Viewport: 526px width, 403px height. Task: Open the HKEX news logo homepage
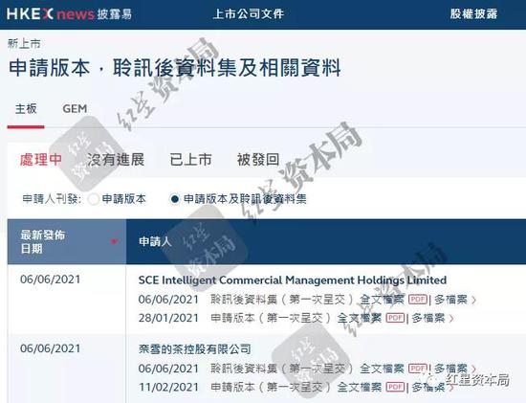69,14
